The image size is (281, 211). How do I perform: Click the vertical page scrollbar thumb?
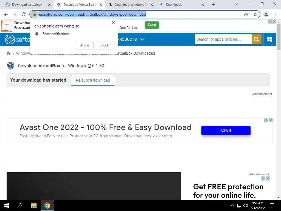coord(279,37)
